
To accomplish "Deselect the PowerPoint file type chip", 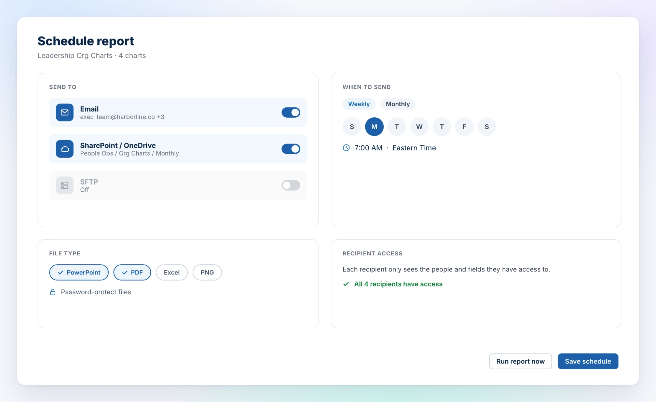I will [x=79, y=272].
